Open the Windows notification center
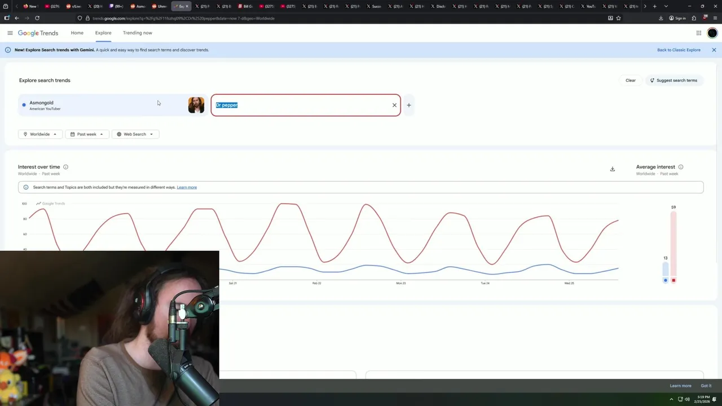722x406 pixels. click(x=714, y=399)
